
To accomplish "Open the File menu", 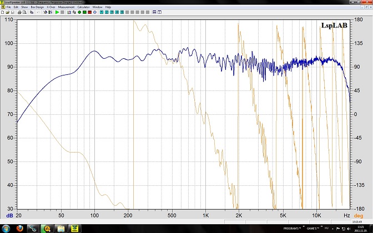I will point(8,7).
